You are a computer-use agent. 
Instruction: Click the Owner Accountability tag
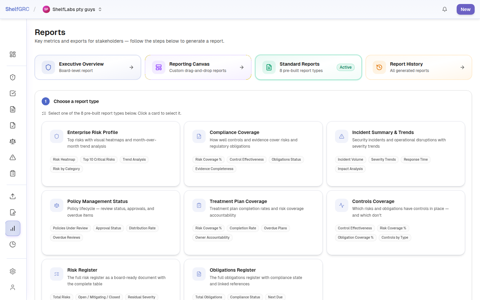(212, 238)
